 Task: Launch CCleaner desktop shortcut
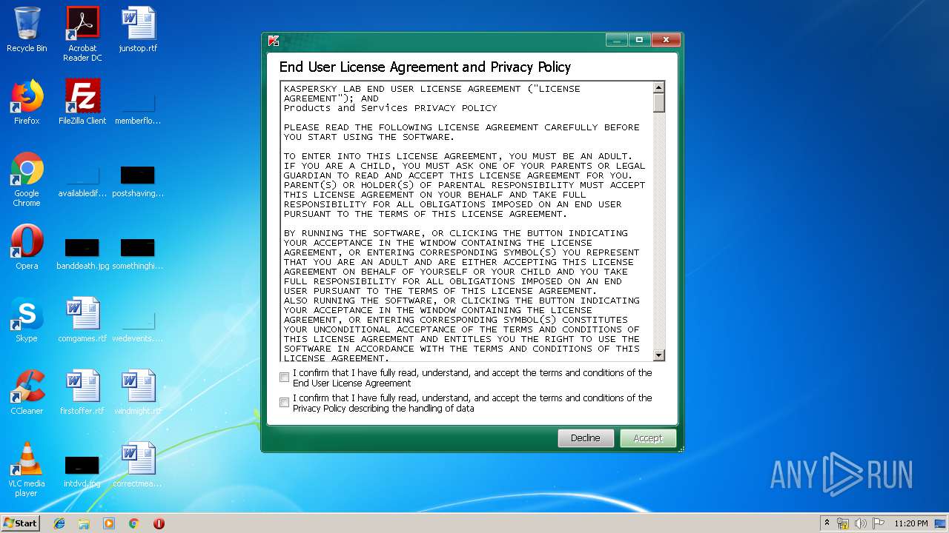pyautogui.click(x=27, y=392)
